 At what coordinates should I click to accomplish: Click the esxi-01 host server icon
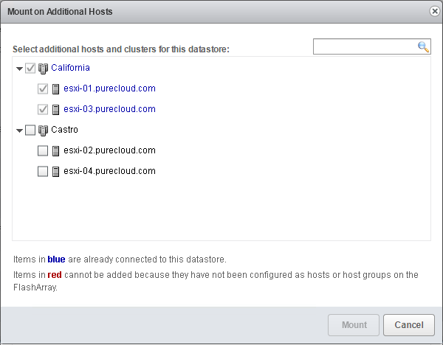55,89
